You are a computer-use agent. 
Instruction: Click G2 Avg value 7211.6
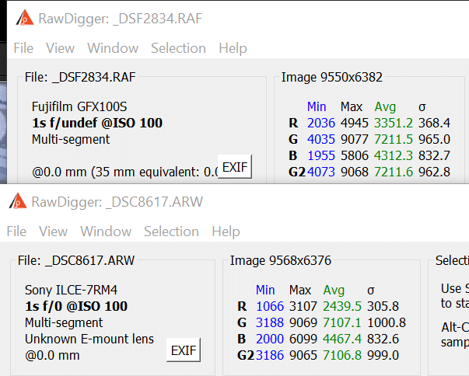394,172
